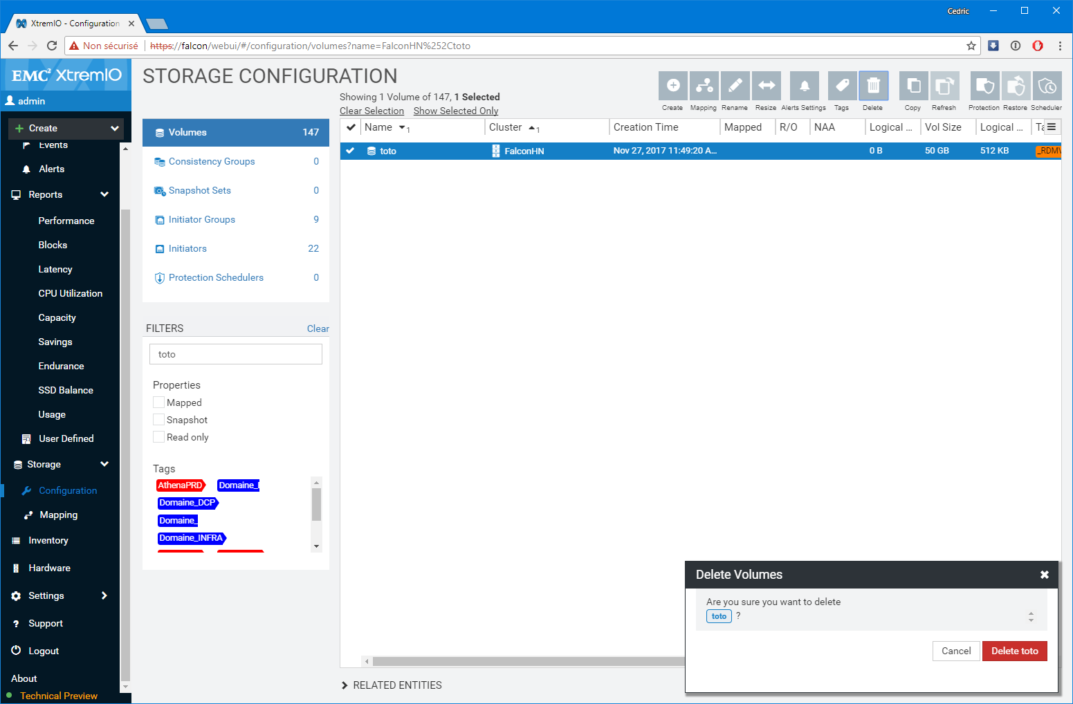Click the toto filter text field
Image resolution: width=1073 pixels, height=704 pixels.
[x=235, y=354]
